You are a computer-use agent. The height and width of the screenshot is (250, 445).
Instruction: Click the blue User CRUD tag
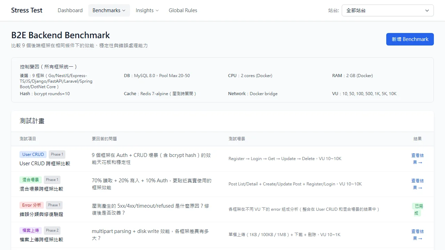coord(33,155)
